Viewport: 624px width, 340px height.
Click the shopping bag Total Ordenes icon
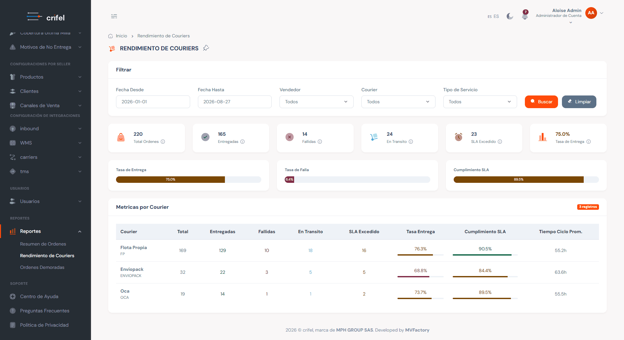coord(121,137)
